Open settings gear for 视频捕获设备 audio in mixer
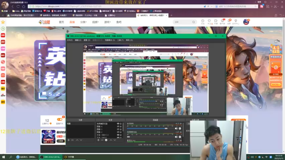The height and width of the screenshot is (160, 285). point(180,137)
